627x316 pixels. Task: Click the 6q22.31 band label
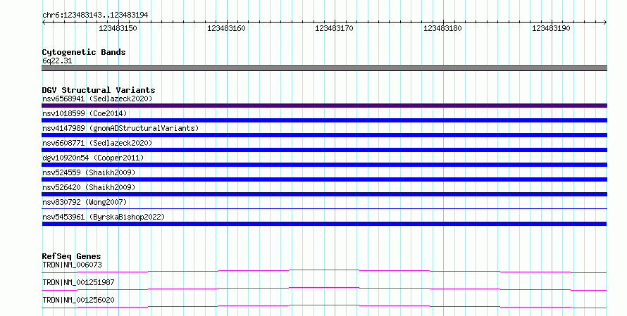point(57,61)
